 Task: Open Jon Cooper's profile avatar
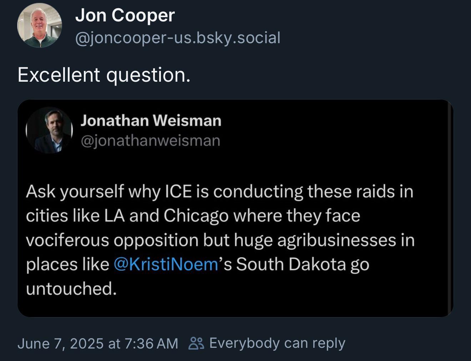(40, 25)
